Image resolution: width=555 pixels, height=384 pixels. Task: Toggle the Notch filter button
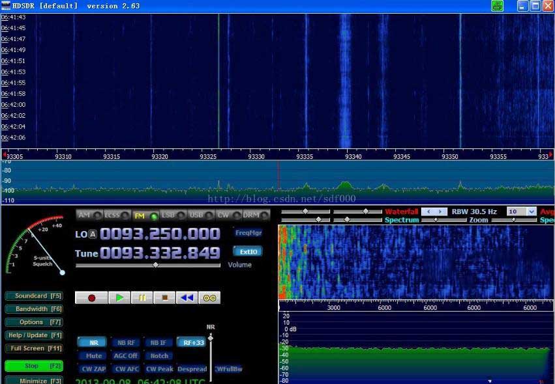point(159,356)
